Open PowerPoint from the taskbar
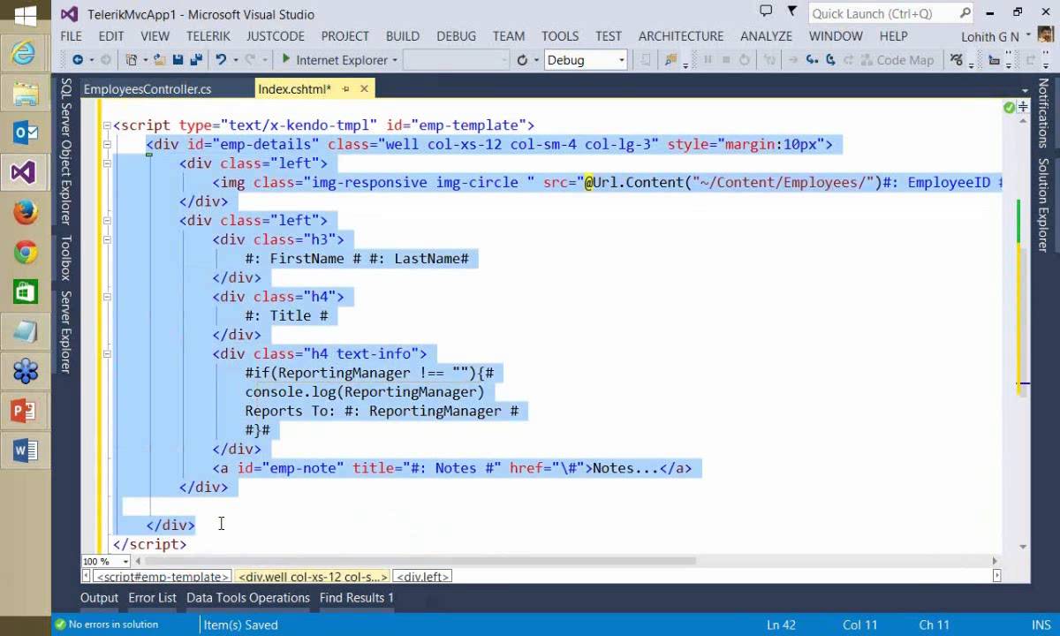1060x636 pixels. click(x=24, y=411)
